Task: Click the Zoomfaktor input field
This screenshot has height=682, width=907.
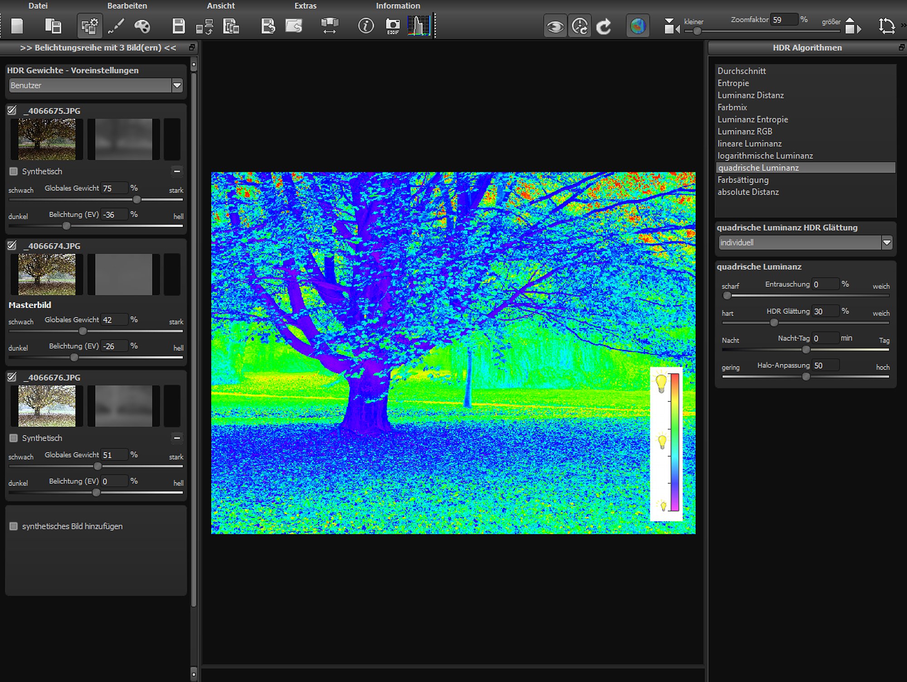Action: [784, 20]
